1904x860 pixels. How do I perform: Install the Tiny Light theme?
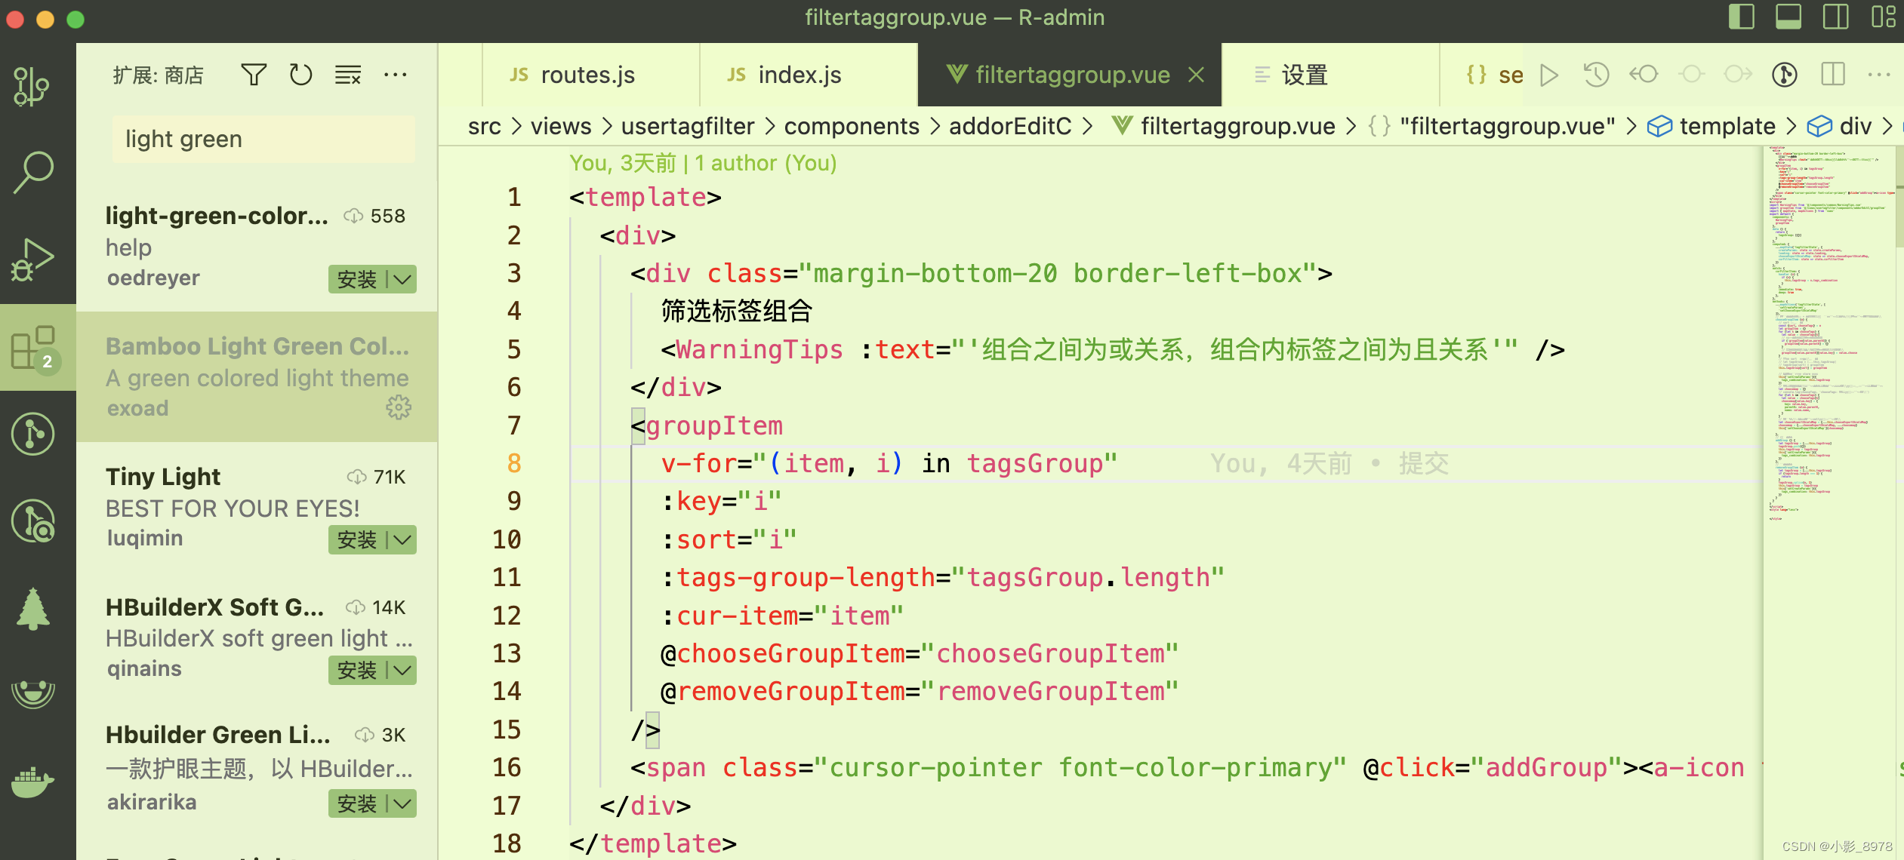[356, 539]
